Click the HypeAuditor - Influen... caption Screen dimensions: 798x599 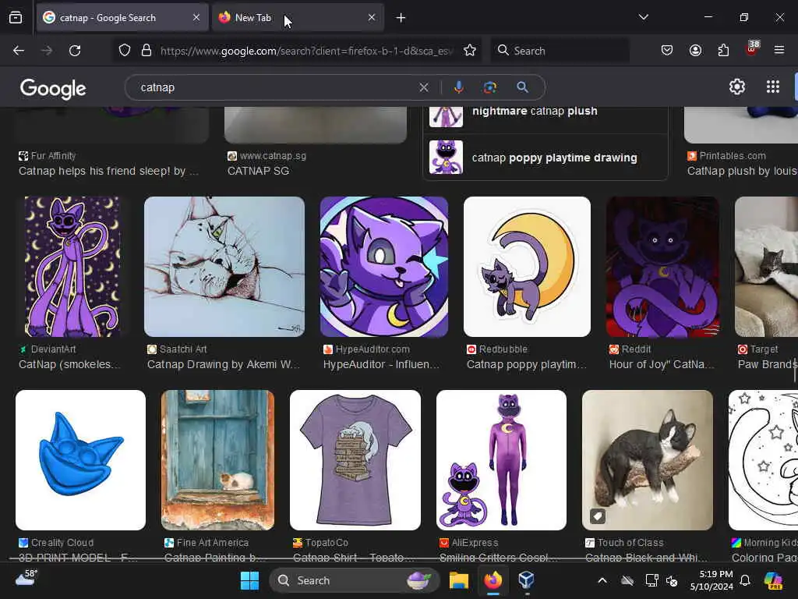[381, 365]
